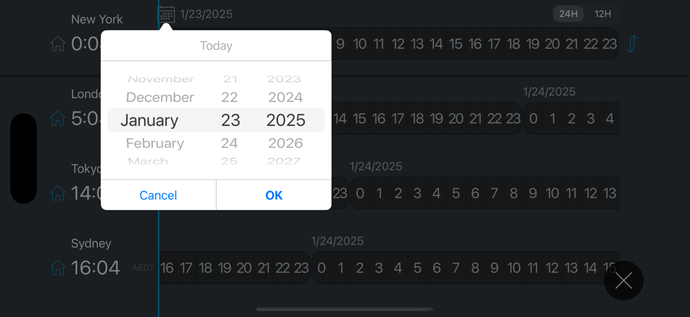Tap the Sydney home icon

[x=58, y=268]
